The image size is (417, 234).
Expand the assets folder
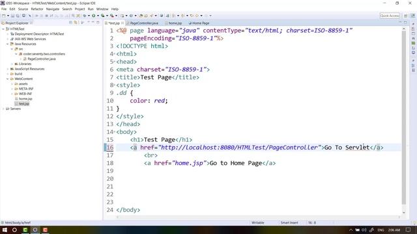[x=12, y=84]
